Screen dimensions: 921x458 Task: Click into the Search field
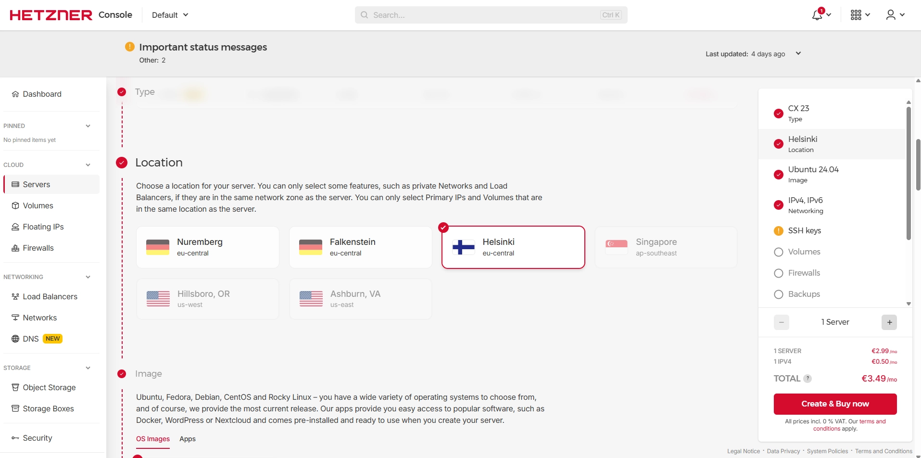486,15
